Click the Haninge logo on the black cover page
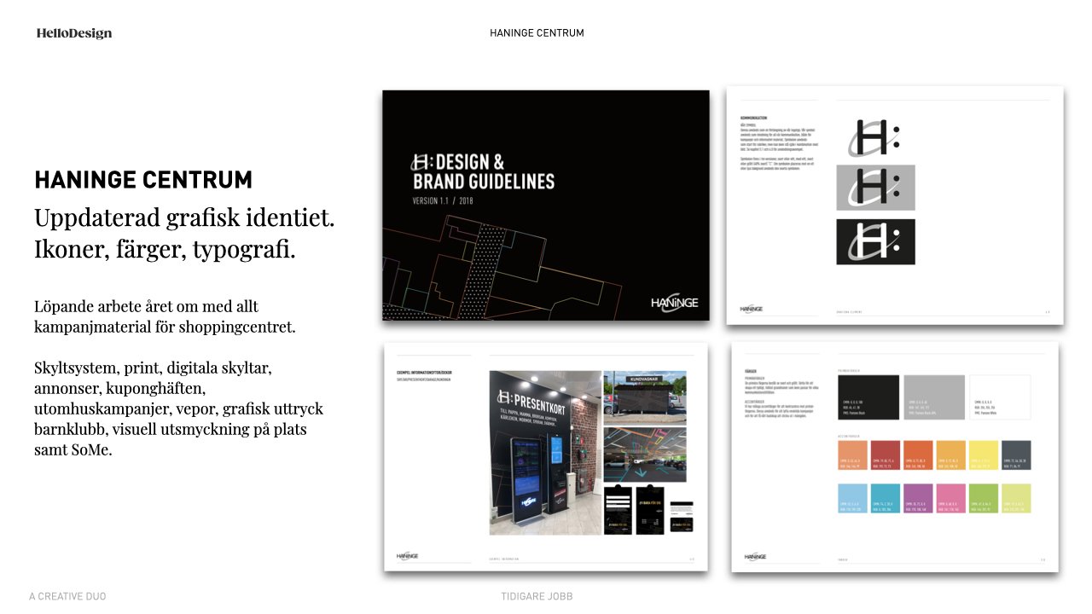Image resolution: width=1092 pixels, height=614 pixels. pos(675,303)
